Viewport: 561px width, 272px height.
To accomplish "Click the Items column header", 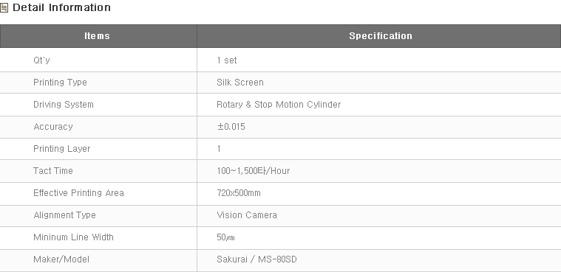I will click(x=98, y=36).
